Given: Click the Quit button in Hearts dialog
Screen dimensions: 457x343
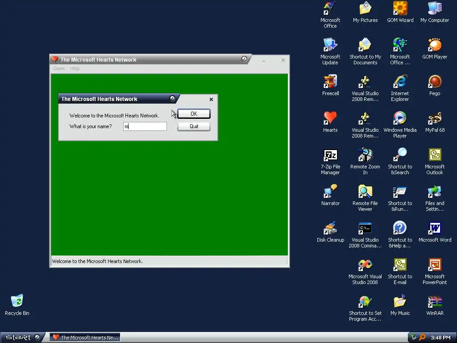Looking at the screenshot, I should pyautogui.click(x=194, y=126).
